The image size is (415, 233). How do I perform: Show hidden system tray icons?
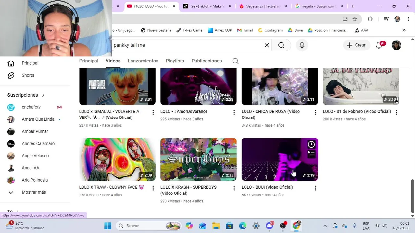click(325, 226)
